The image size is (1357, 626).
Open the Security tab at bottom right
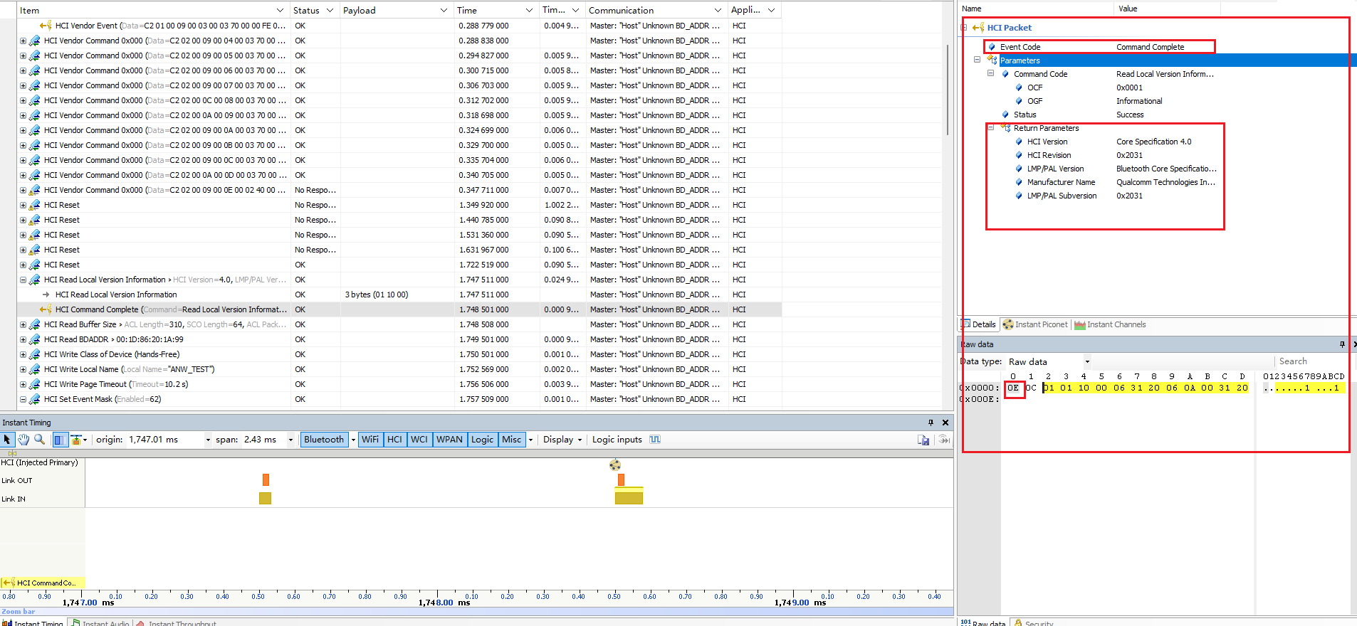1034,622
